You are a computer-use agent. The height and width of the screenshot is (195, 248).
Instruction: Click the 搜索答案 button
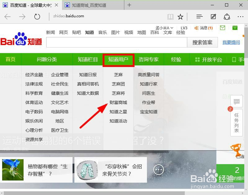202,42
